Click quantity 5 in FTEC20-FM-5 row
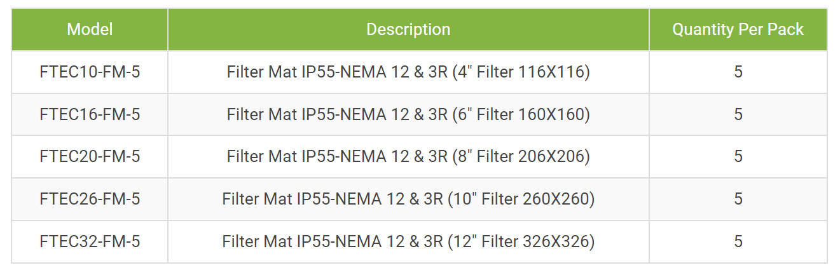 pos(738,156)
